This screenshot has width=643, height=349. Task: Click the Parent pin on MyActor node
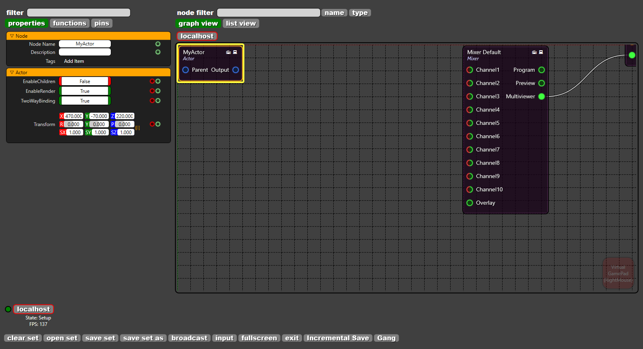click(x=186, y=70)
